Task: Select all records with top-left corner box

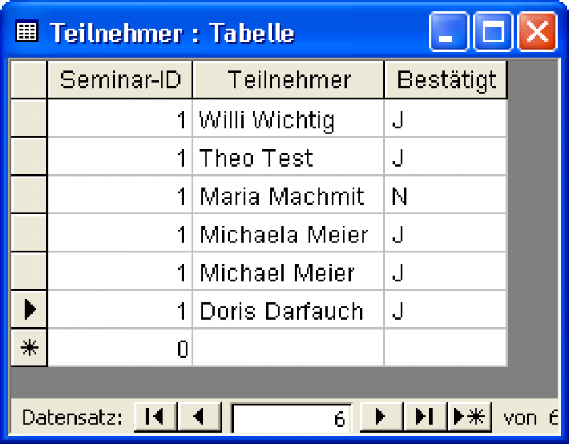Action: coord(29,80)
